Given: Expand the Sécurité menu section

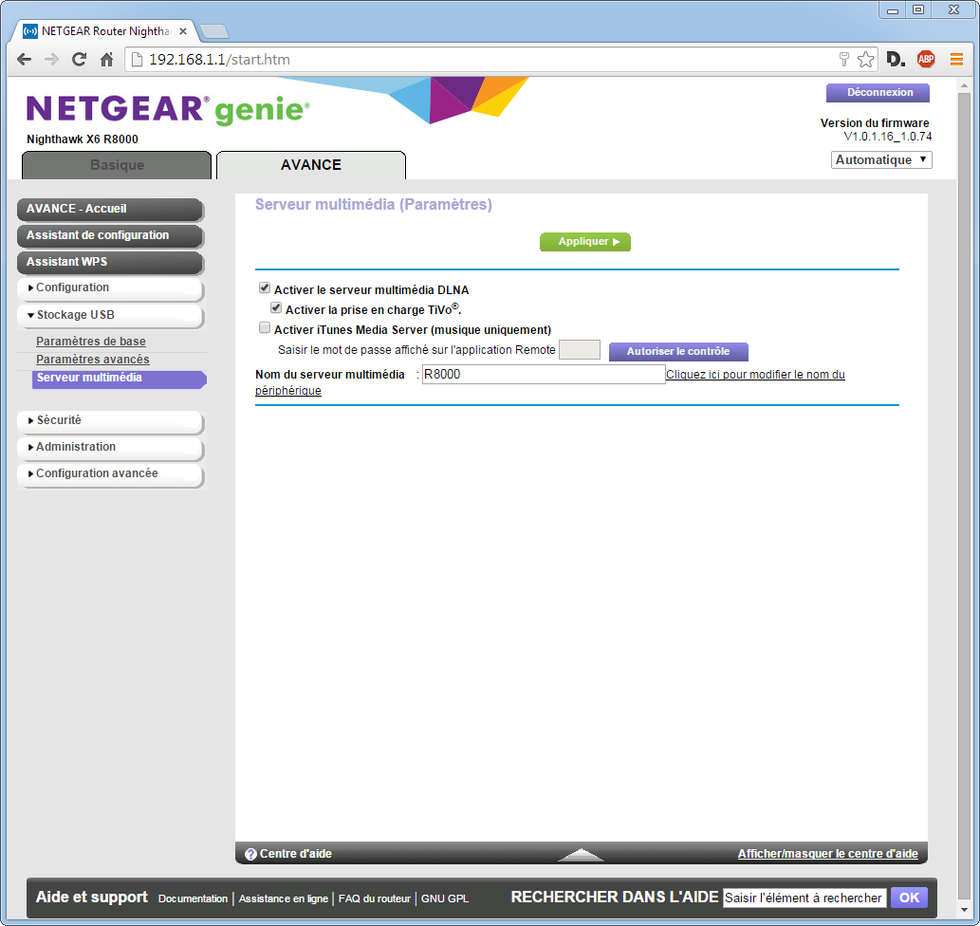Looking at the screenshot, I should [109, 420].
